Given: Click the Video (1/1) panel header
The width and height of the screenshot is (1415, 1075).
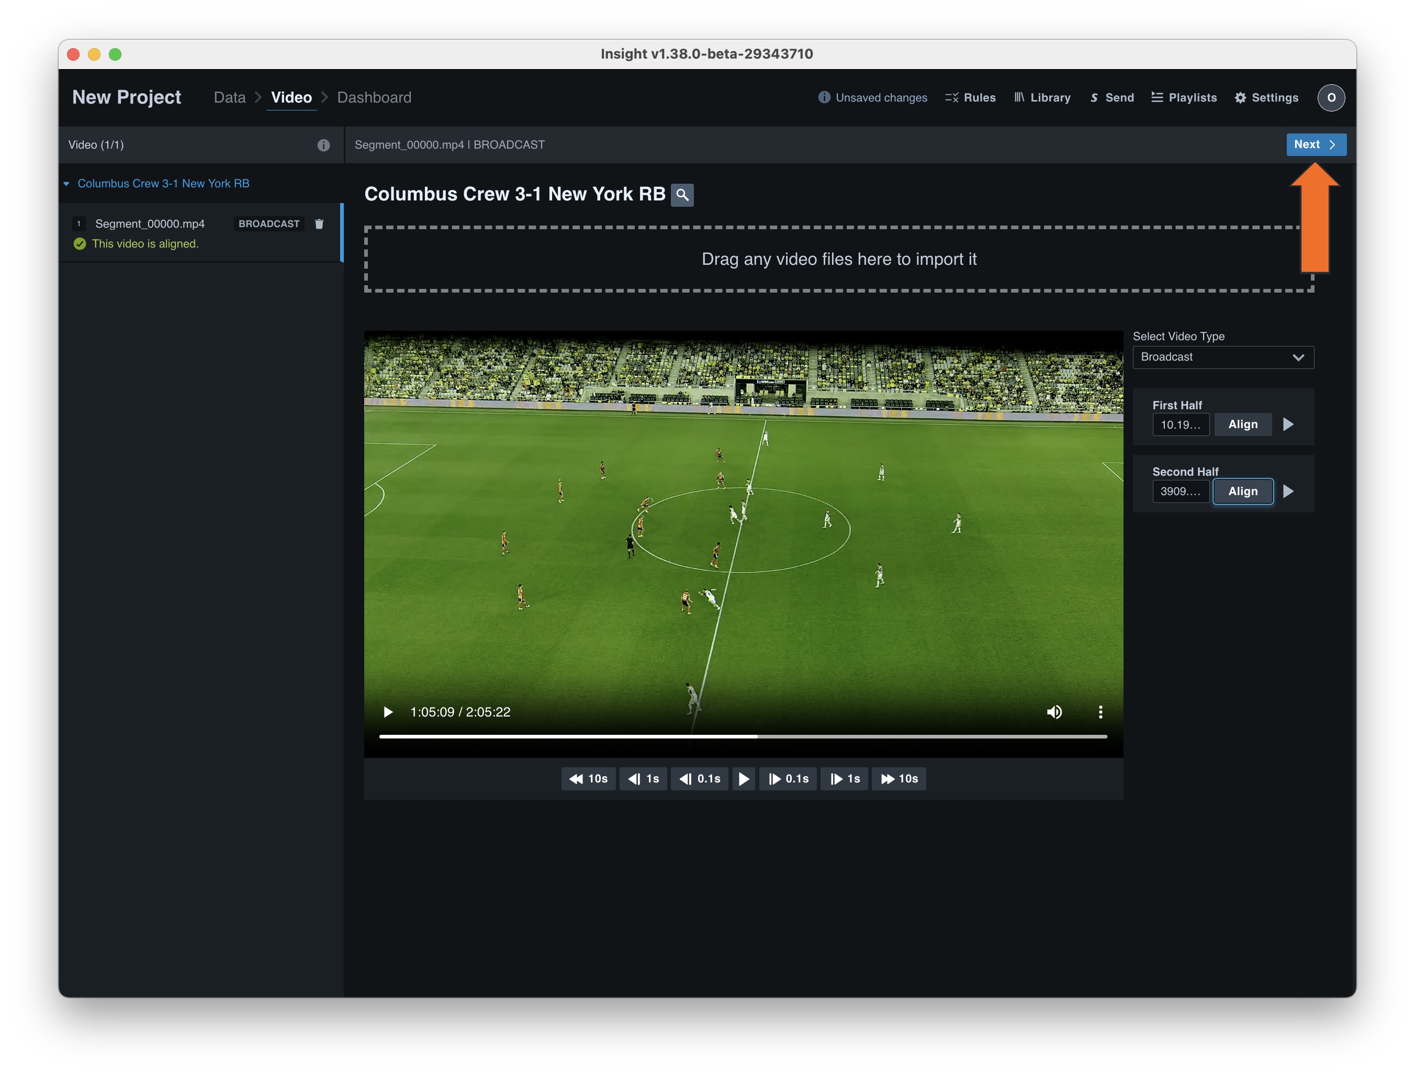Looking at the screenshot, I should point(96,145).
